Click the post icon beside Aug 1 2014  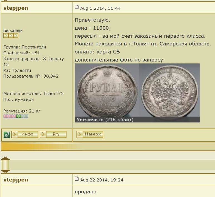coord(77,7)
